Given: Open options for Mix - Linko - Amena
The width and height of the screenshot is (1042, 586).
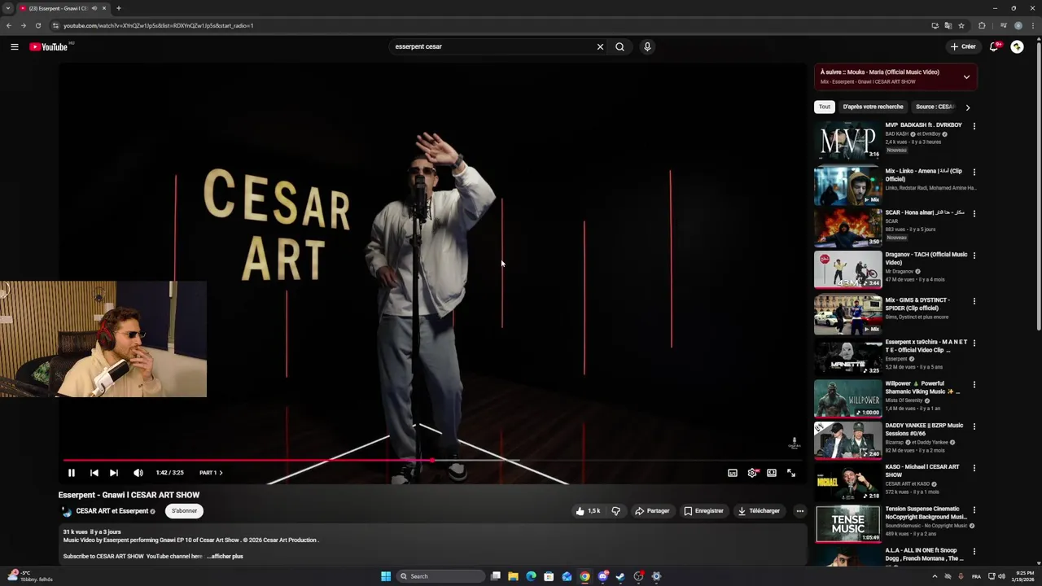Looking at the screenshot, I should tap(974, 173).
